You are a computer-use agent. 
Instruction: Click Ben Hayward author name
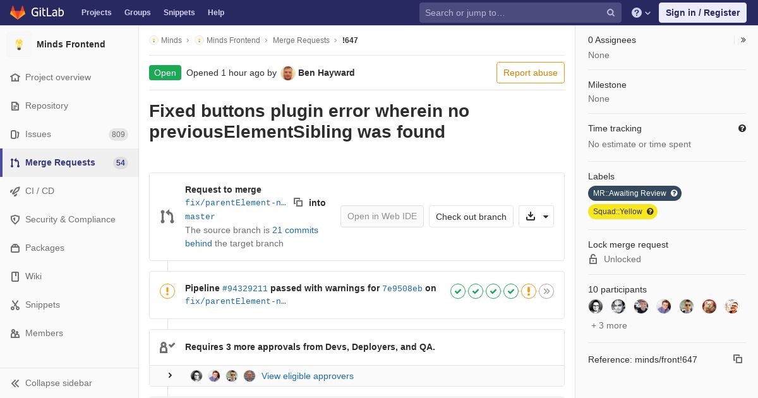click(x=327, y=73)
